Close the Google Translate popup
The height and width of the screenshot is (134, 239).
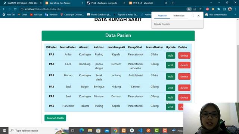[198, 16]
